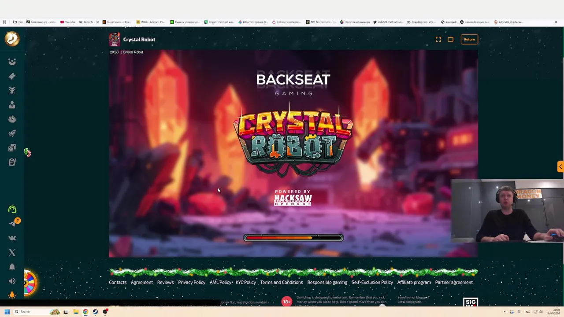Viewport: 564px width, 317px height.
Task: Click the Crystal Robot game thumbnail
Action: (x=115, y=40)
